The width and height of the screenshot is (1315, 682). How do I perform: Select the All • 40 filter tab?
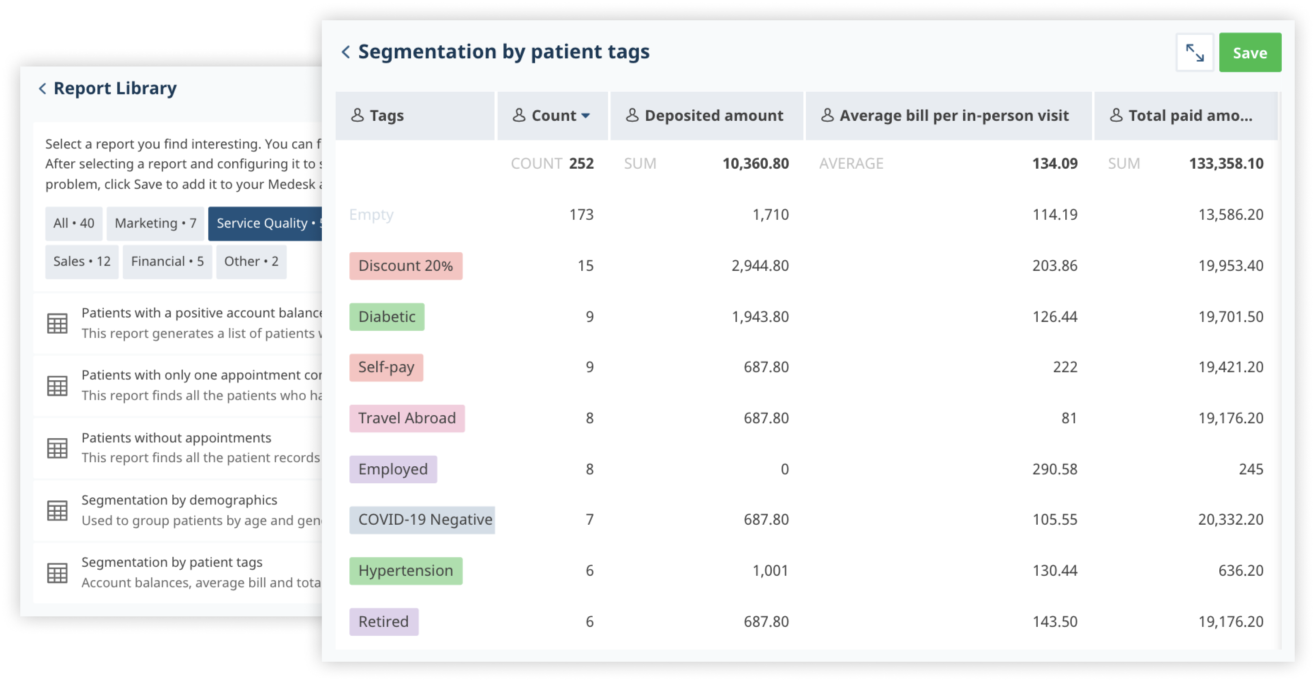tap(73, 223)
